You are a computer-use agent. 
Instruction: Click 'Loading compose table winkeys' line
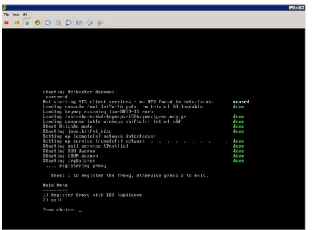112,121
